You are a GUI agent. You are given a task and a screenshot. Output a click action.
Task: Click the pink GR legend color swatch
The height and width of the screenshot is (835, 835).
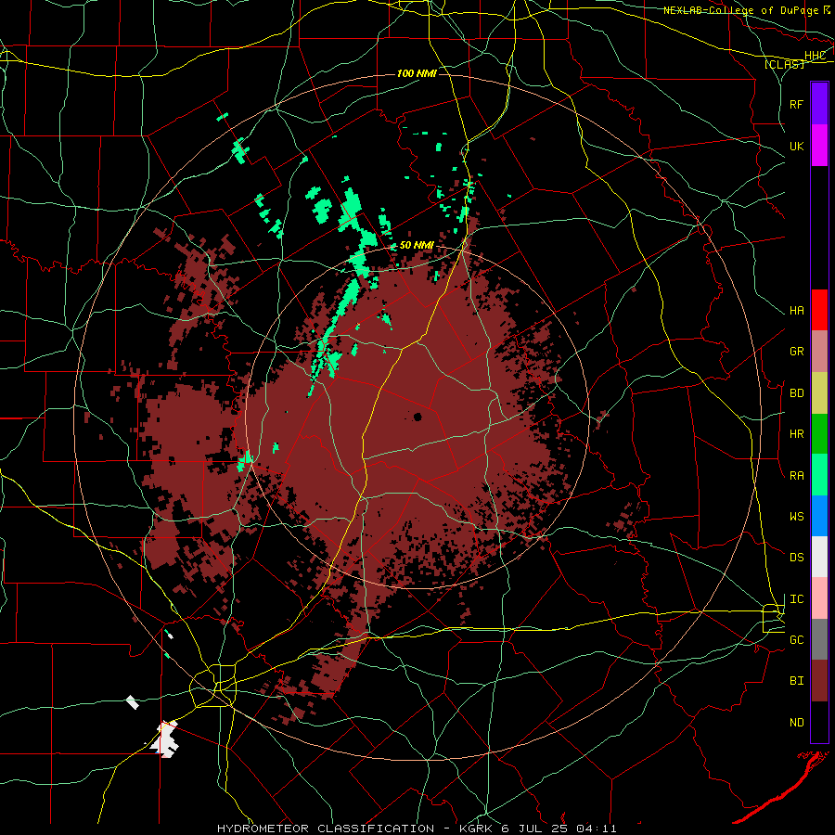click(819, 351)
